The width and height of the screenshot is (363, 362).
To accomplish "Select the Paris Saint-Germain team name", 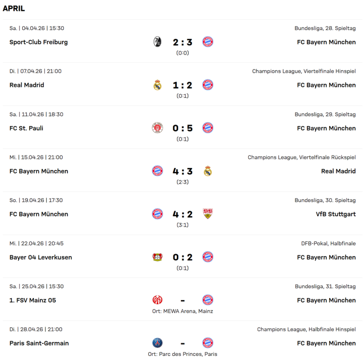I will point(39,343).
